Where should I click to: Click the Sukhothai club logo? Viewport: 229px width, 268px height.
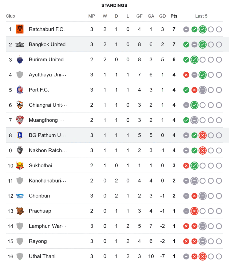(x=20, y=166)
